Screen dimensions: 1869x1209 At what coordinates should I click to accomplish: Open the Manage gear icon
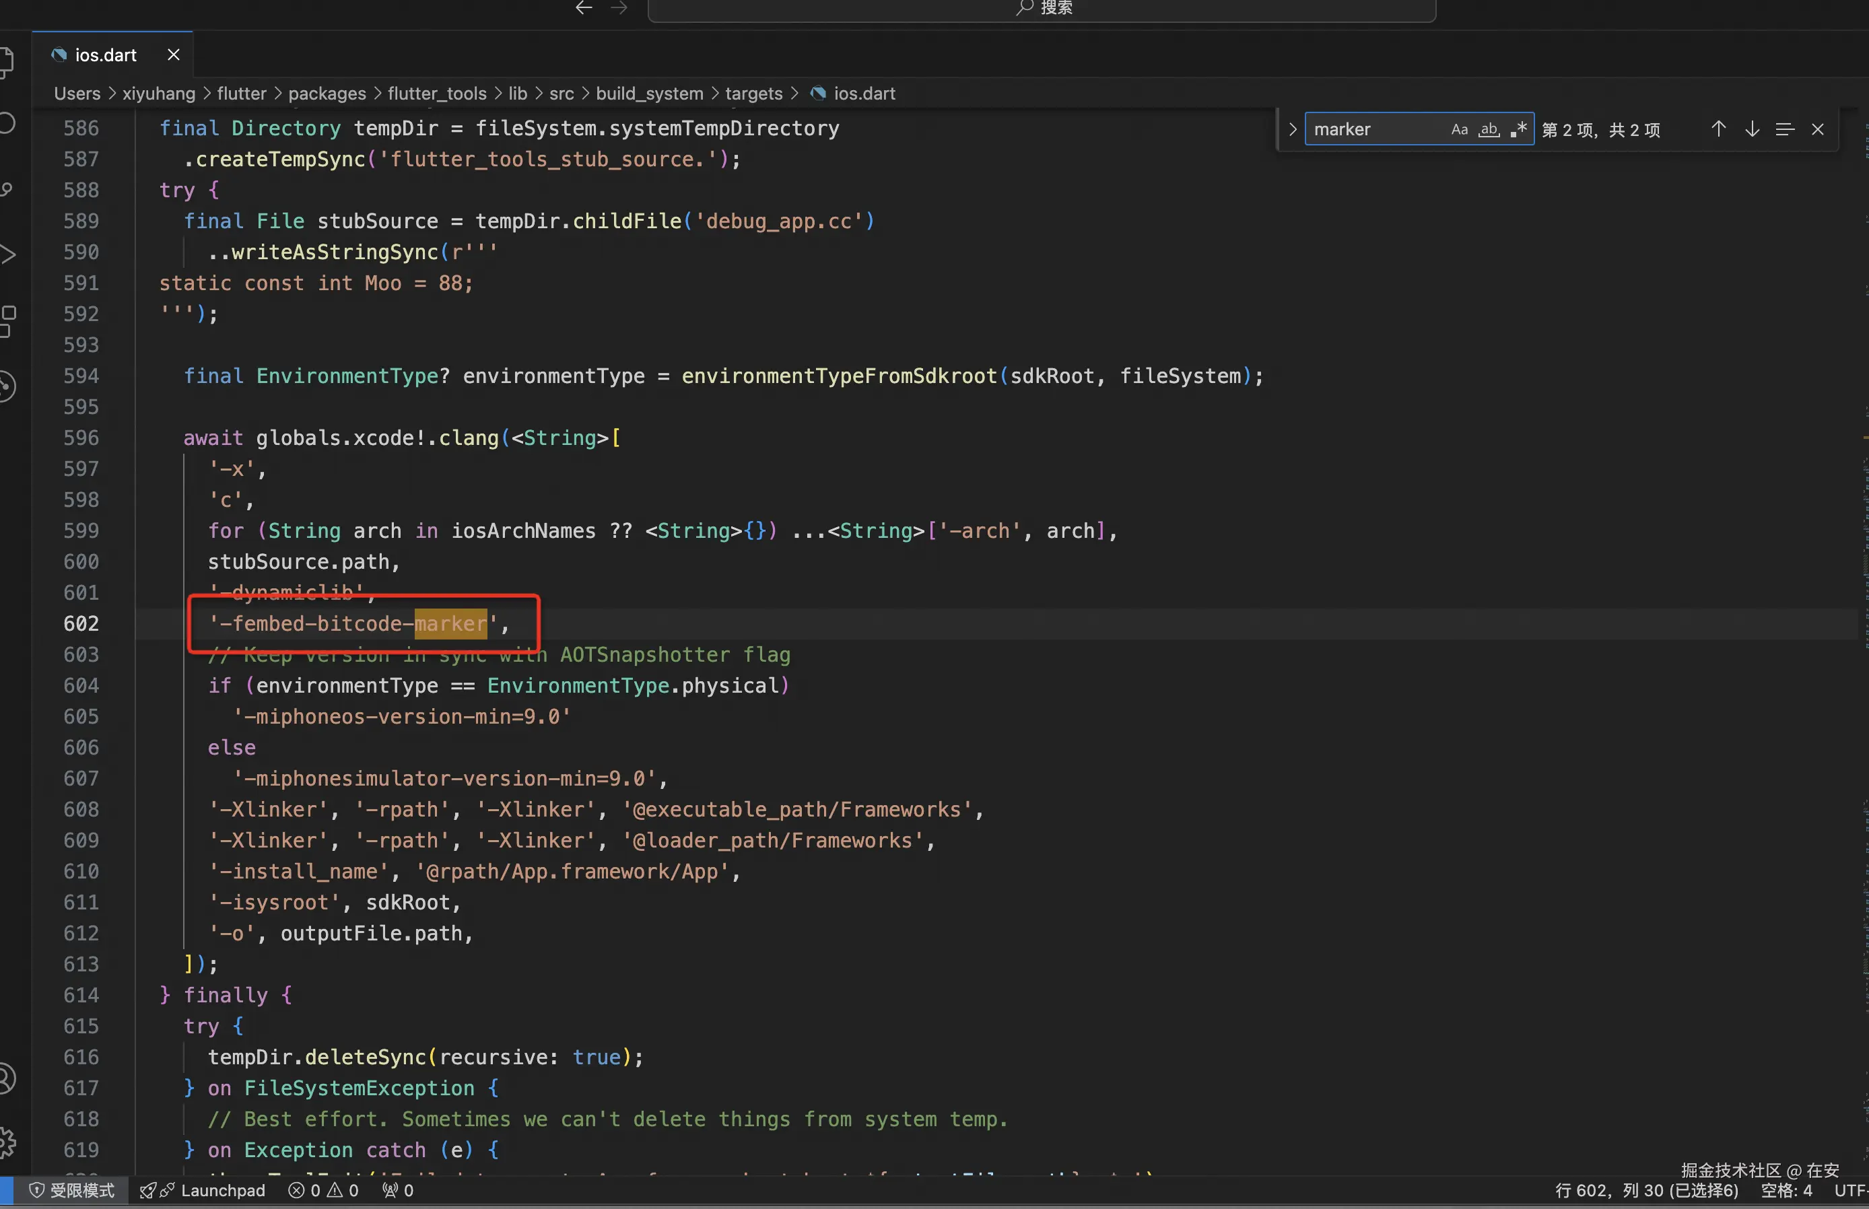(x=7, y=1142)
